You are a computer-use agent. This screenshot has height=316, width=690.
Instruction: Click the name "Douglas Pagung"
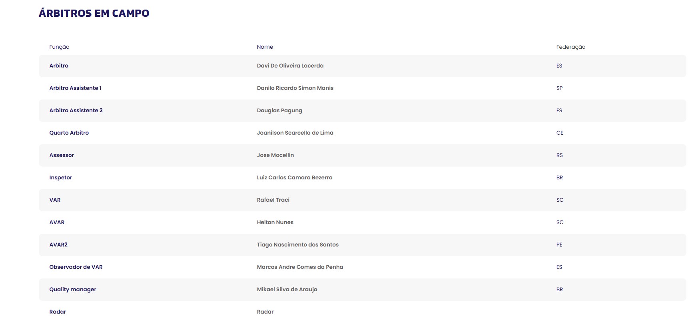click(x=279, y=111)
